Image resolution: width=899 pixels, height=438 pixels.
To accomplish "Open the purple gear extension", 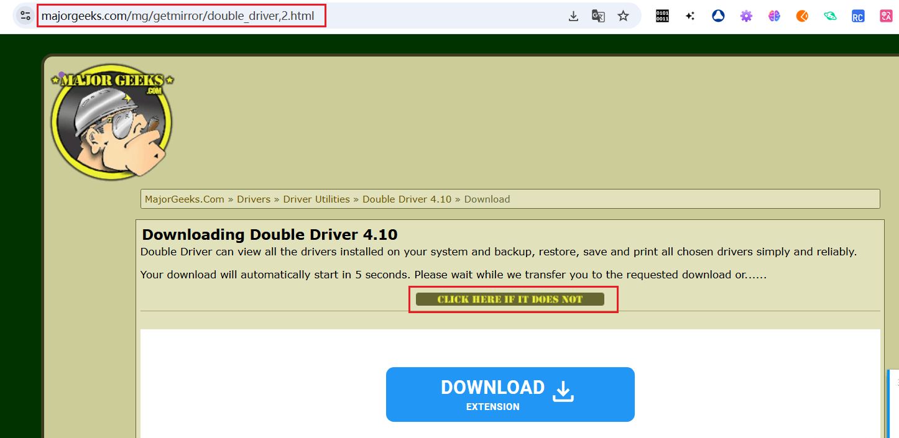I will (746, 16).
